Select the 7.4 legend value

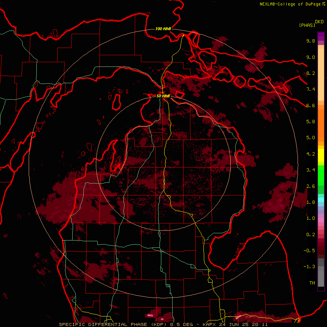(311, 89)
